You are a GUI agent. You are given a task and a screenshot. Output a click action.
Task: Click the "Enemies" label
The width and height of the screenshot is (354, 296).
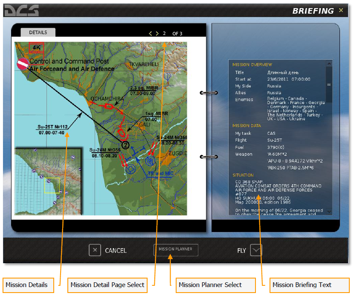click(244, 99)
